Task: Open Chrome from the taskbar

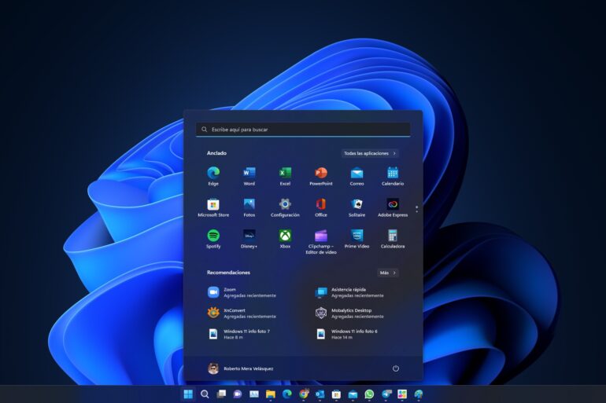Action: (x=304, y=394)
